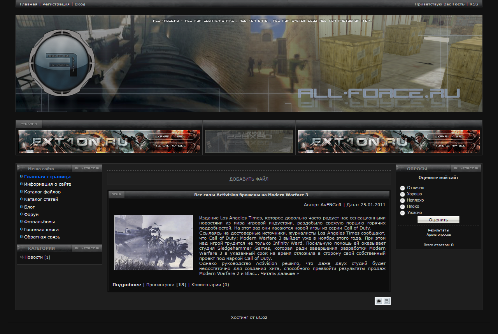The height and width of the screenshot is (334, 498).
Task: Click the eye view-mode icon
Action: click(379, 301)
